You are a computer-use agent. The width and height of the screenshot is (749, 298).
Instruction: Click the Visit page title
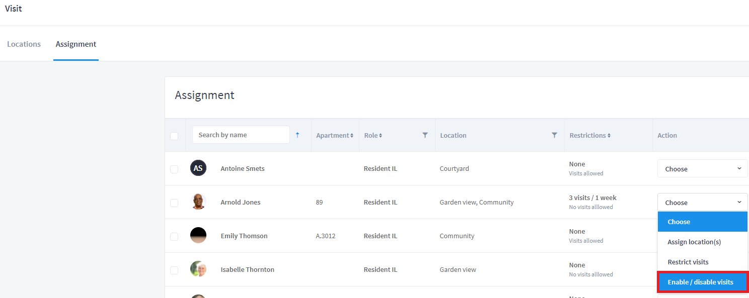(x=14, y=9)
